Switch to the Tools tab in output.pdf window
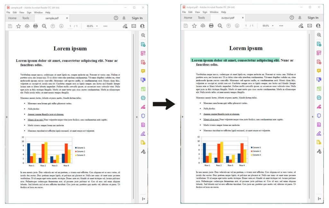The image size is (329, 208). [x=201, y=18]
